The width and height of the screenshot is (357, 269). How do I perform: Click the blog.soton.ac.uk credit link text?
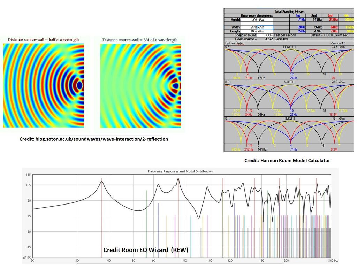(93, 139)
